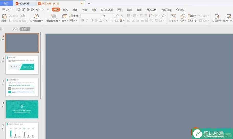The image size is (233, 139).
Task: Toggle bulleted list
Action: [x=129, y=16]
